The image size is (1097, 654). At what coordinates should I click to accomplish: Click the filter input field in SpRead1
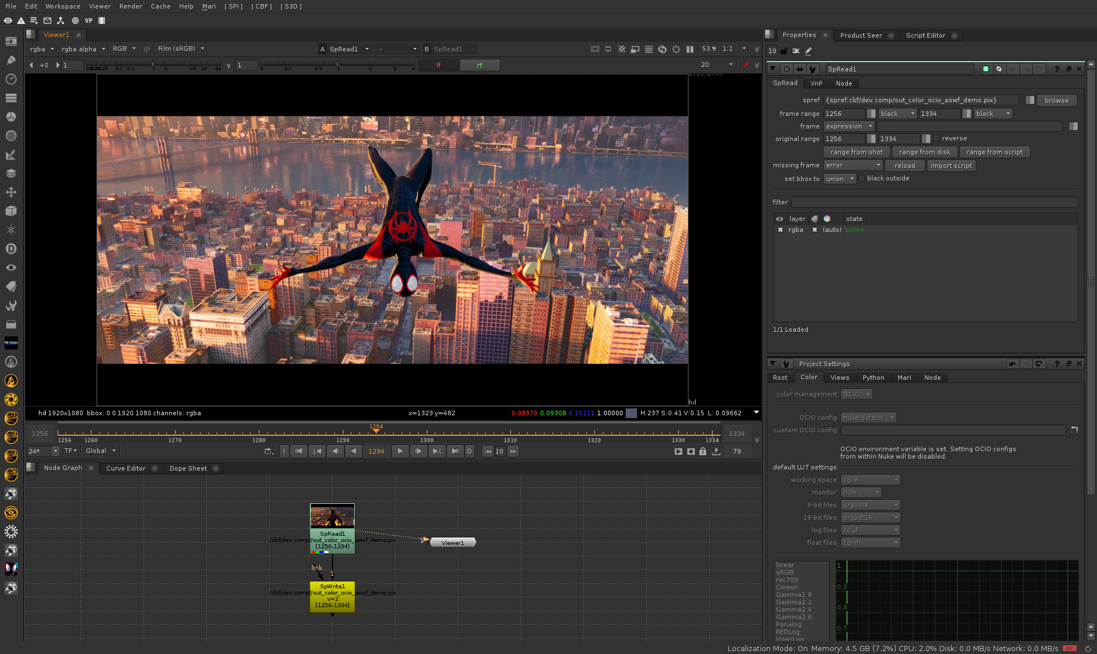935,202
